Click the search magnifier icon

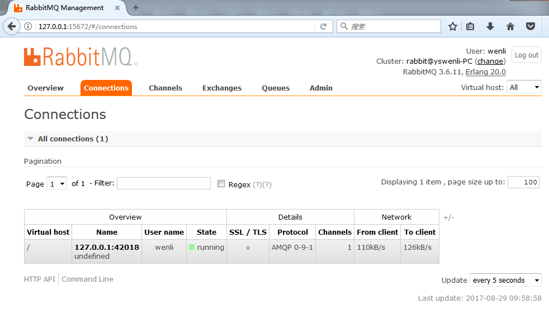[344, 26]
